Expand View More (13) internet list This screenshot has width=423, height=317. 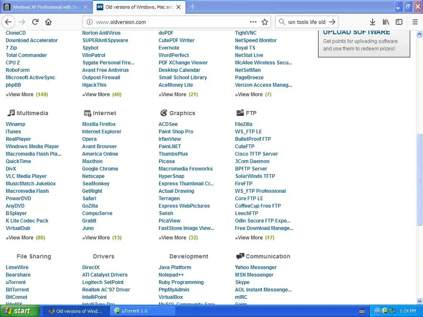tap(102, 237)
